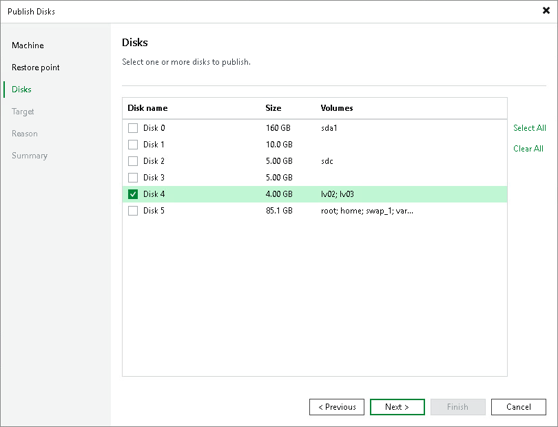
Task: Open the Machine wizard step
Action: (28, 45)
